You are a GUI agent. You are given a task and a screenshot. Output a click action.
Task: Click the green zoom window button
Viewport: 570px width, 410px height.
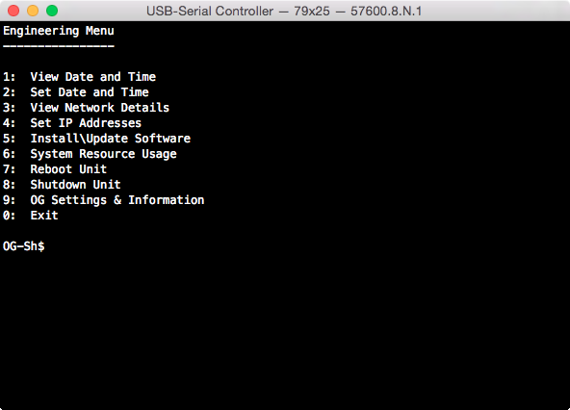(52, 11)
